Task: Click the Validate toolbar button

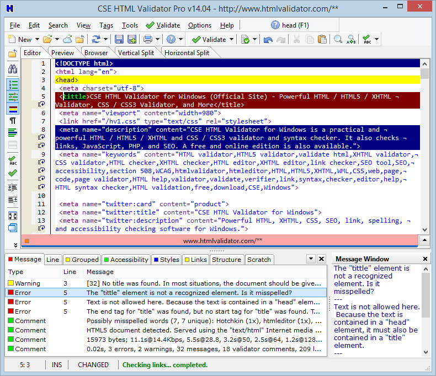Action: (209, 39)
